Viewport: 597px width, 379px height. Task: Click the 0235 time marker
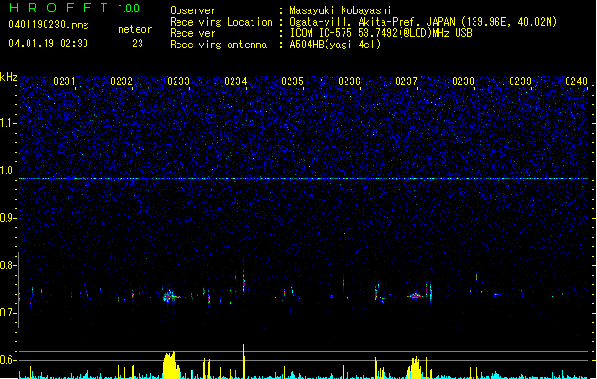(292, 81)
